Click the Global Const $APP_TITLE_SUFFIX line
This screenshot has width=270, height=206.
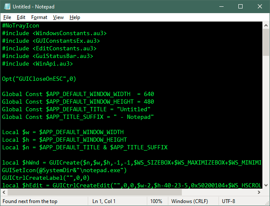point(78,117)
